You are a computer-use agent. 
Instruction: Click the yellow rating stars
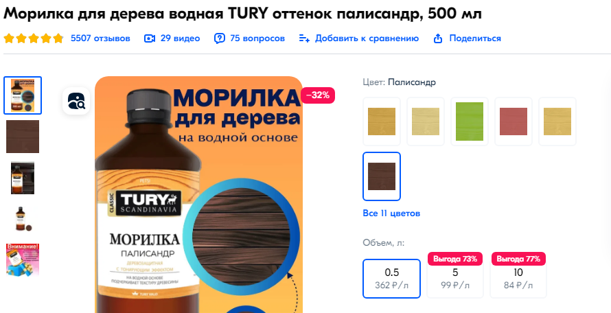(x=34, y=38)
